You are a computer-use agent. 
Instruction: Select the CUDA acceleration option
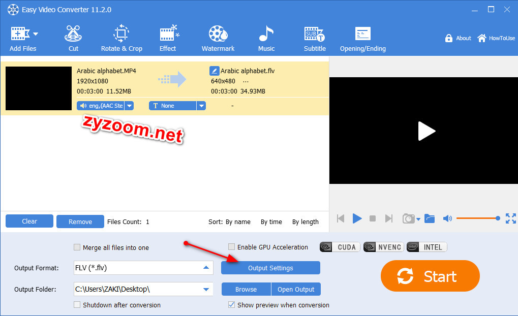click(x=340, y=247)
